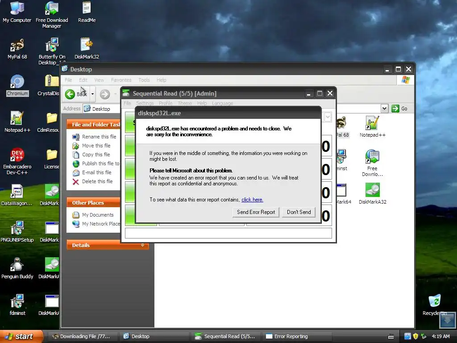The height and width of the screenshot is (343, 457).
Task: Click the Forward arrow in explorer toolbar
Action: [105, 94]
